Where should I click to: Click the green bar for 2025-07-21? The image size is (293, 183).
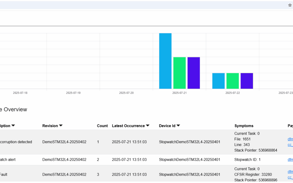[x=179, y=73]
